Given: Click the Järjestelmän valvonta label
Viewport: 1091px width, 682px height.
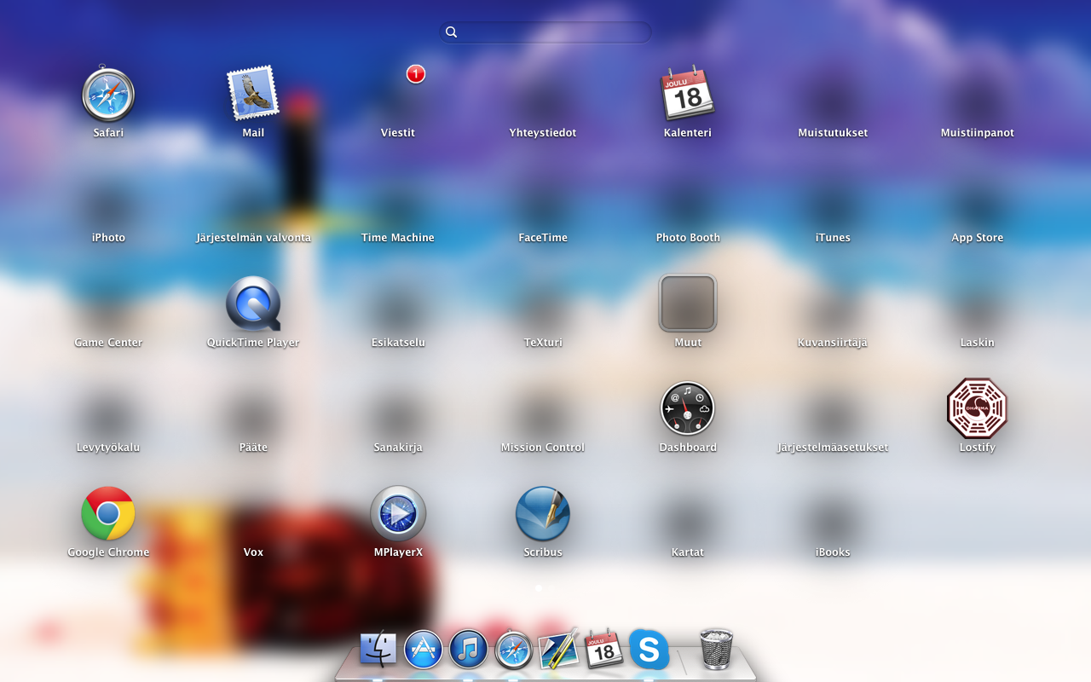Looking at the screenshot, I should pyautogui.click(x=253, y=238).
